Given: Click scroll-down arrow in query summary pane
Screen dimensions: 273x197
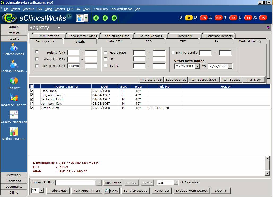Looking at the screenshot, I should pos(267,173).
